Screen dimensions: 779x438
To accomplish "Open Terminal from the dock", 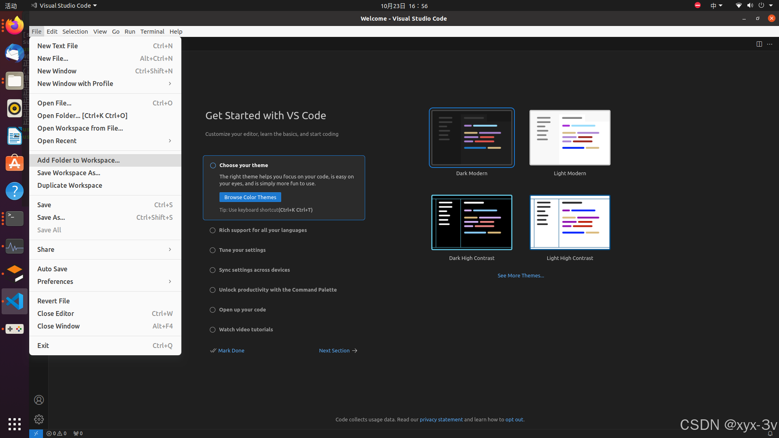I will (x=15, y=219).
